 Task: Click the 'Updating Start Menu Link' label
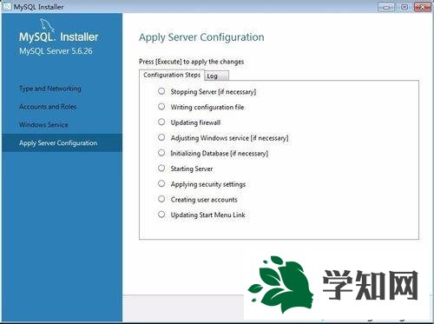coord(207,215)
